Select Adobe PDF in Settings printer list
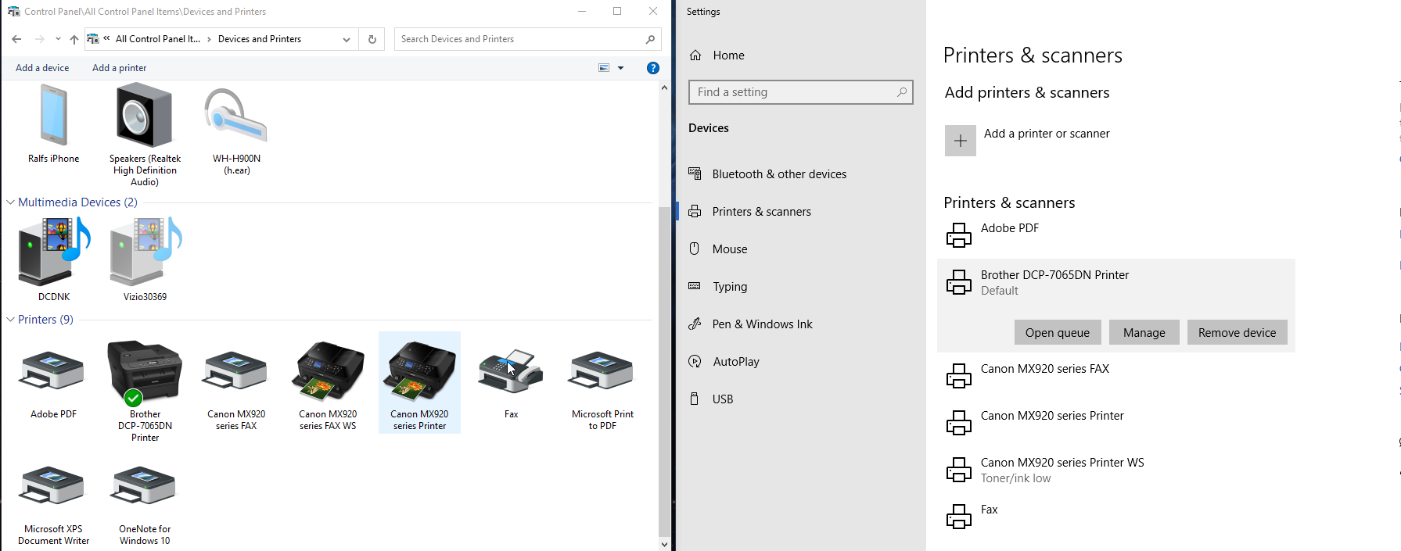 click(1116, 234)
